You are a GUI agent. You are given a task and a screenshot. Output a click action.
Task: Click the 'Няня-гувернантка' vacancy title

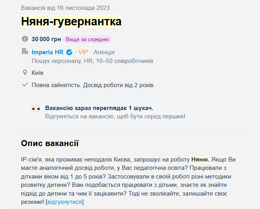click(x=71, y=21)
